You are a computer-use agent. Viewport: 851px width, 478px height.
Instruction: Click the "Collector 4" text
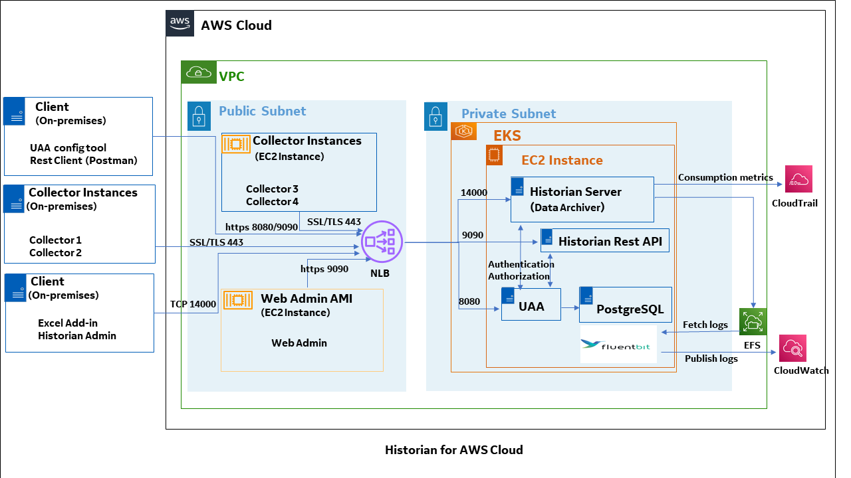272,201
